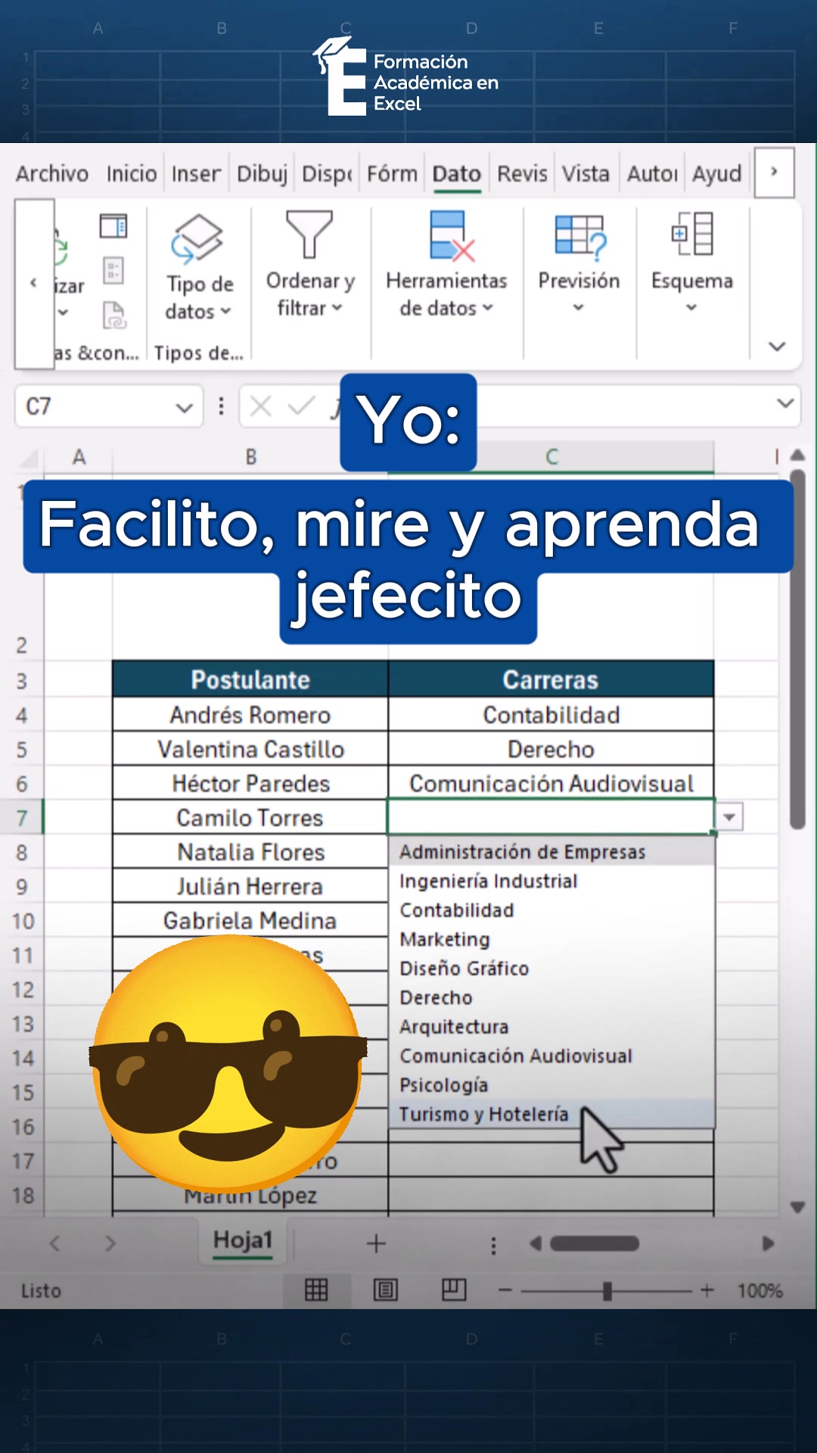The width and height of the screenshot is (817, 1453).
Task: Confirm entry with the checkmark icon
Action: pyautogui.click(x=301, y=407)
